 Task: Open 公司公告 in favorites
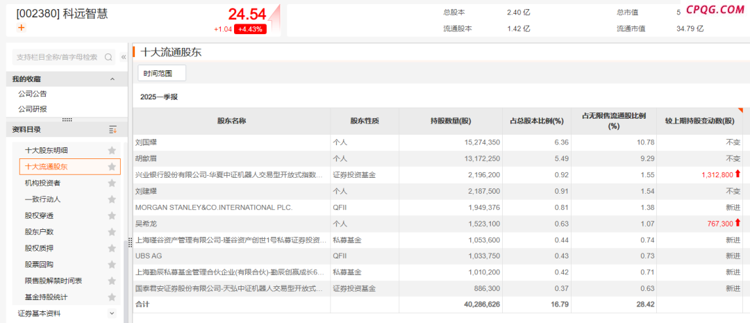click(x=33, y=94)
